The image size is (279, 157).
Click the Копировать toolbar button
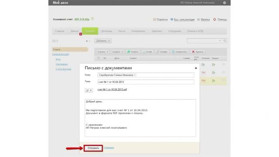(x=180, y=52)
